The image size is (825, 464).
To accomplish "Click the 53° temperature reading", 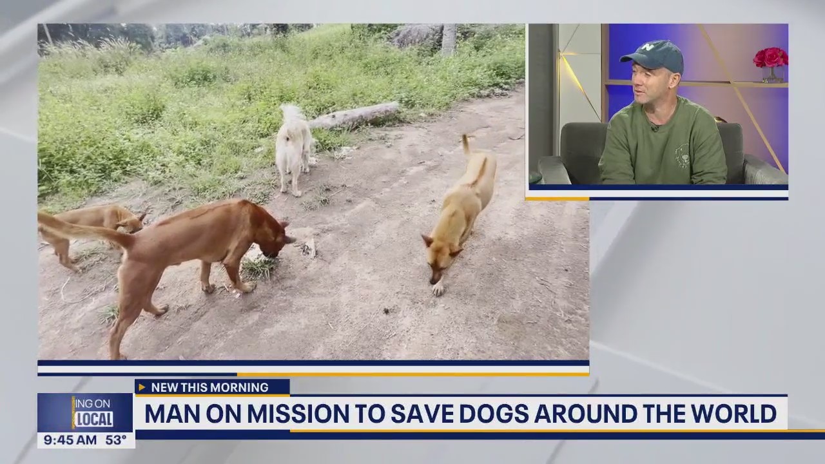I will coord(116,440).
